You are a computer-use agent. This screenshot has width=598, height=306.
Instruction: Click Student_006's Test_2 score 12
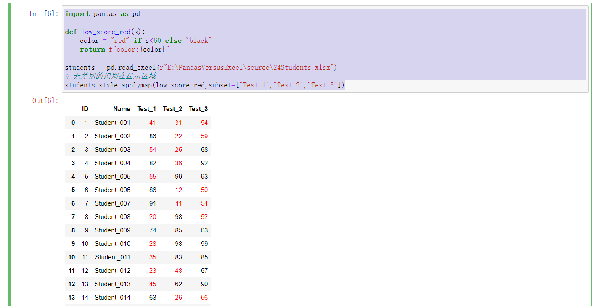[179, 190]
